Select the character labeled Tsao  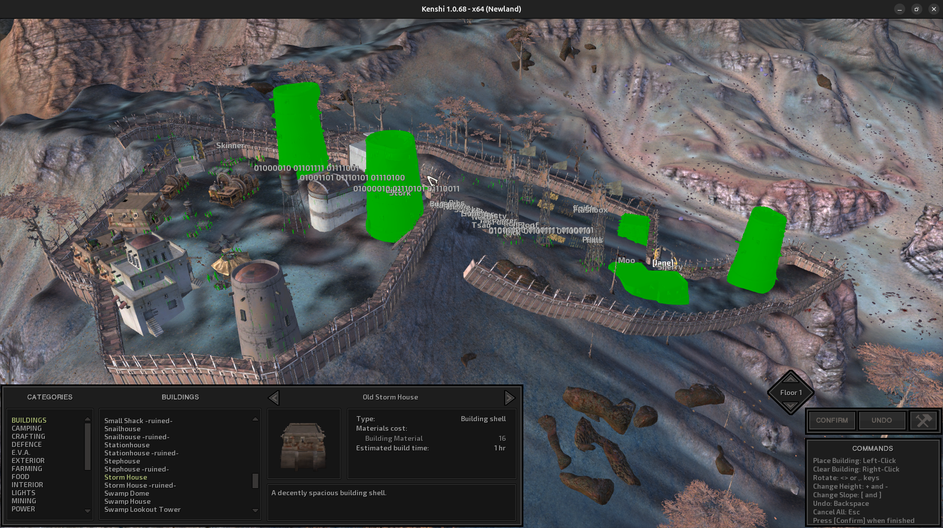pyautogui.click(x=481, y=225)
